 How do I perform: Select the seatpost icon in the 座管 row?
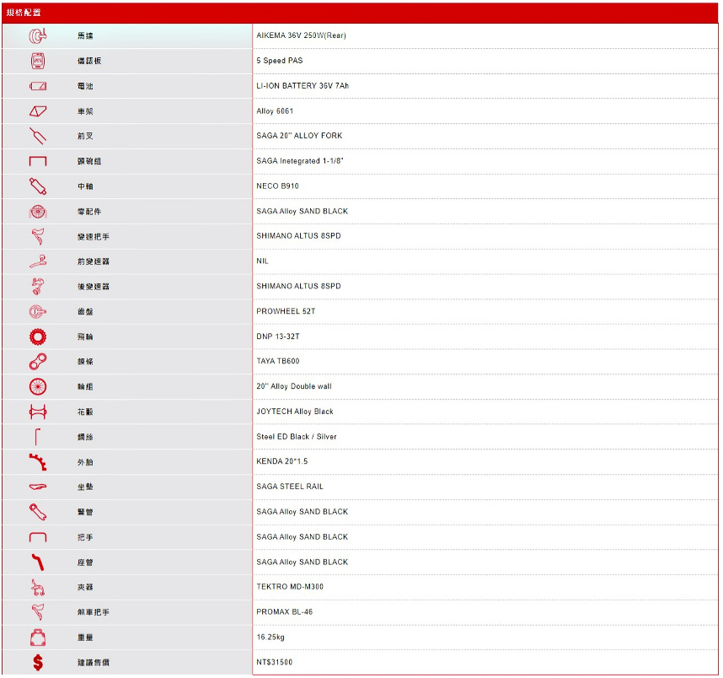38,562
